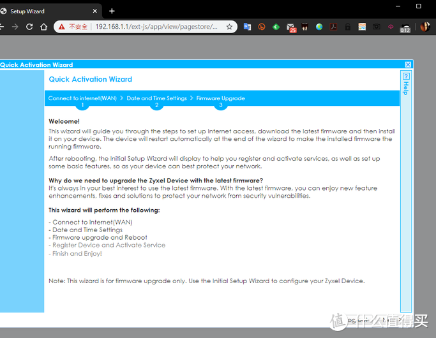Click step number 2 circle
436x338 pixels.
(157, 105)
